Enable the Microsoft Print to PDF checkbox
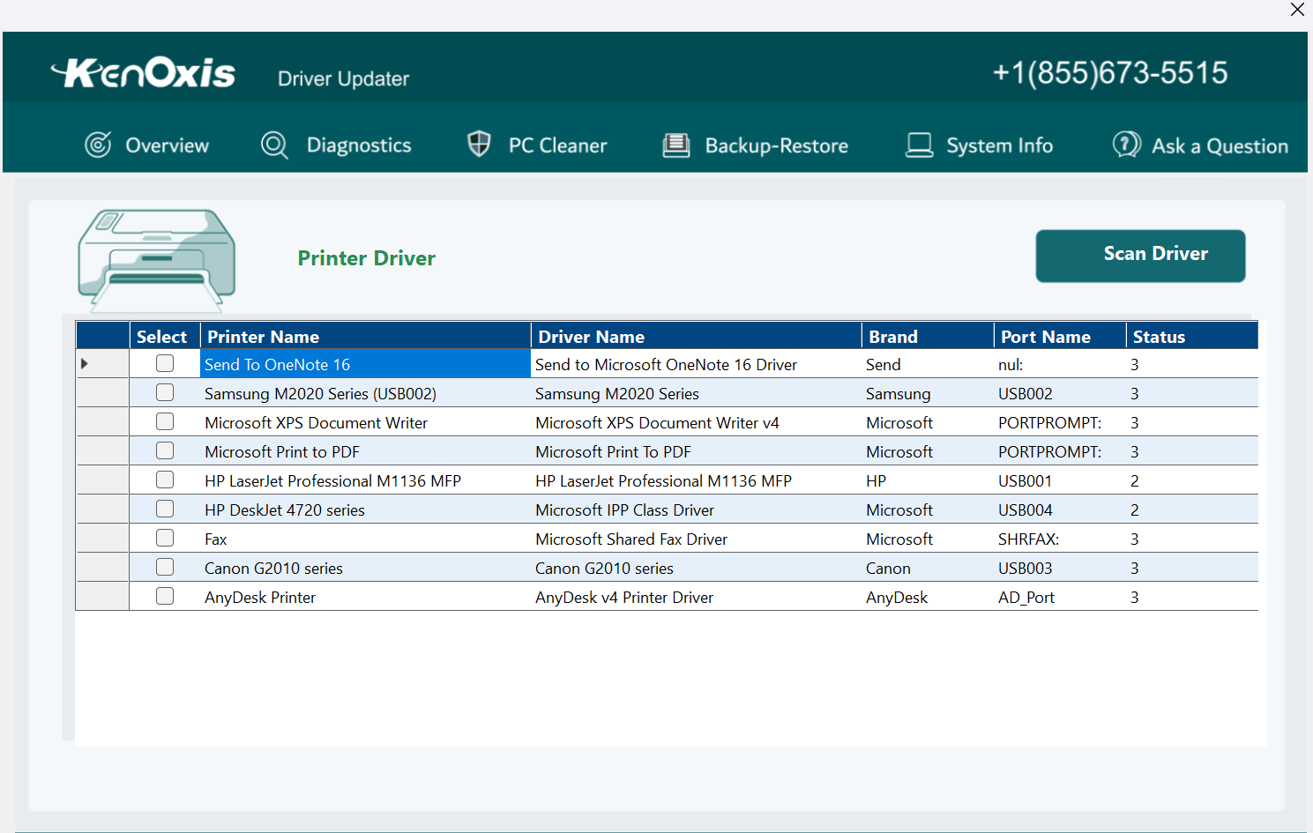The height and width of the screenshot is (833, 1313). [x=165, y=450]
